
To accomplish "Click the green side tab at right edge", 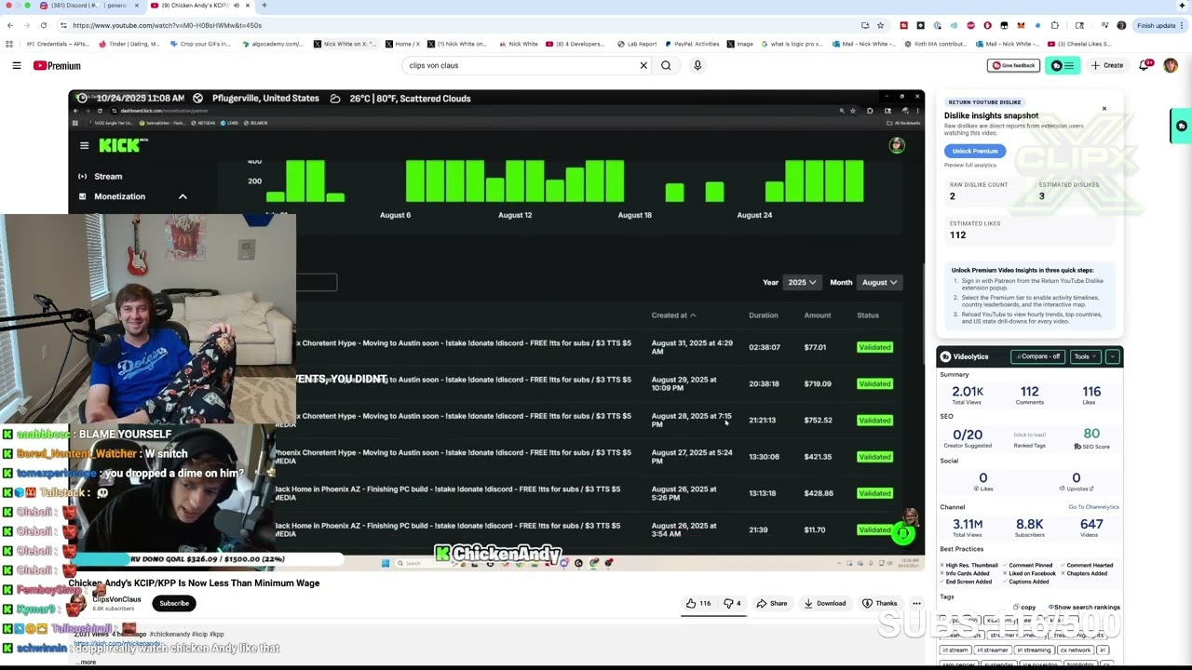I will click(x=1181, y=126).
